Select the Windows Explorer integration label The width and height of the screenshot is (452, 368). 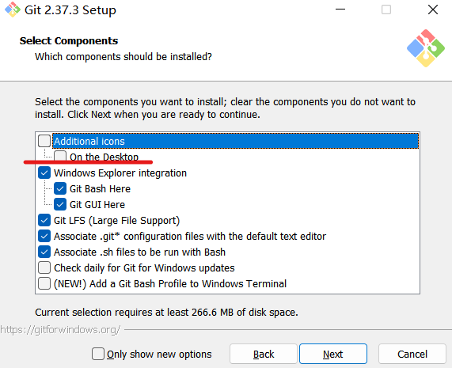coord(120,173)
